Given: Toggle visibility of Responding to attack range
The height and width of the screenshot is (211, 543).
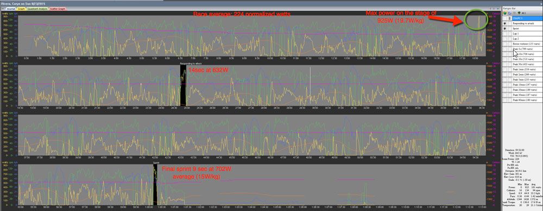Looking at the screenshot, I should coord(504,23).
